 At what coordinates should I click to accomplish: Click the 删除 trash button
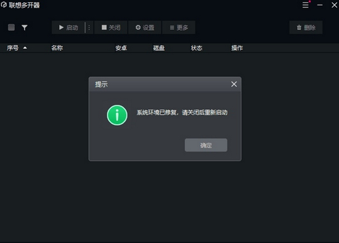pyautogui.click(x=306, y=28)
